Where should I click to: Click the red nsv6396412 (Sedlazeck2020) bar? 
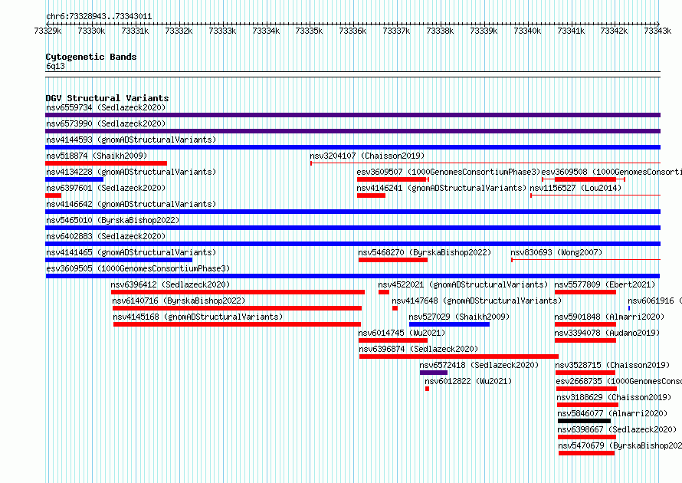238,292
